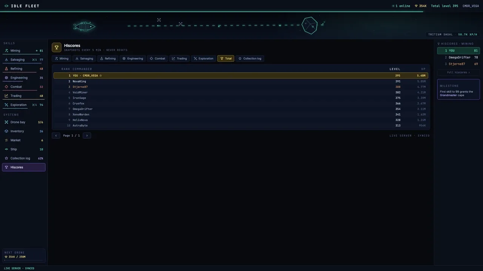Click the drone marker above the flight path
This screenshot has height=271, width=483.
[159, 20]
